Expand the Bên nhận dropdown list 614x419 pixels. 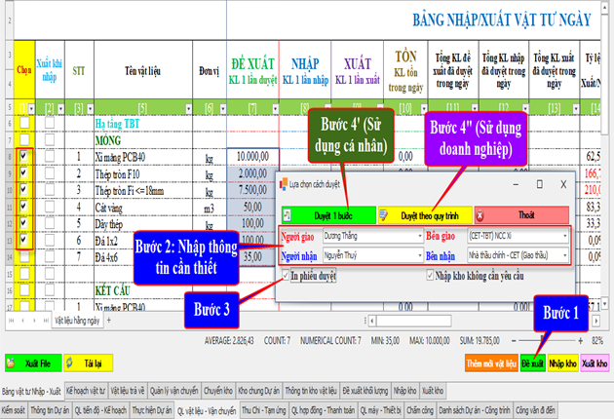tap(564, 254)
